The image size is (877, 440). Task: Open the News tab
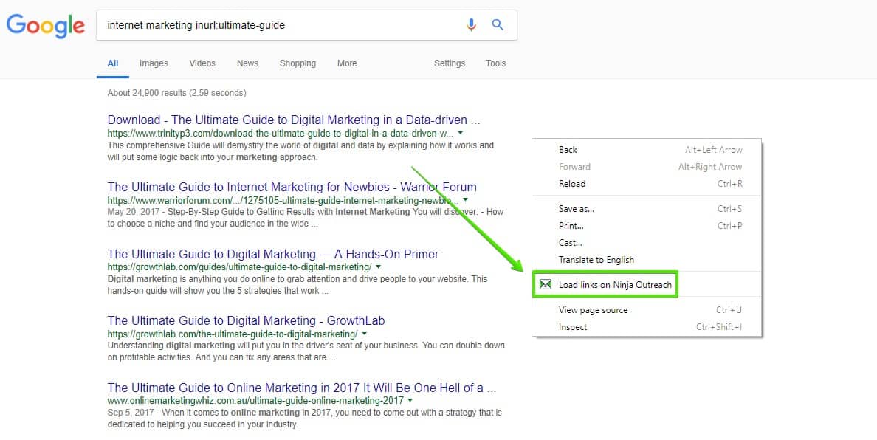tap(247, 63)
